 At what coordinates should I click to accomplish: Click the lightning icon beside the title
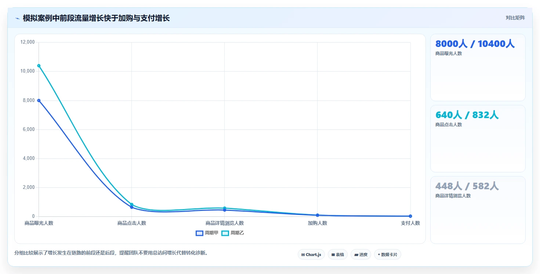coord(17,18)
